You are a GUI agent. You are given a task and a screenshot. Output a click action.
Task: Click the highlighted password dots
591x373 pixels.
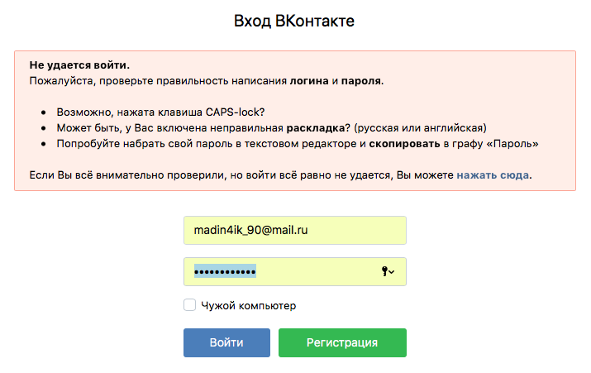pos(225,271)
